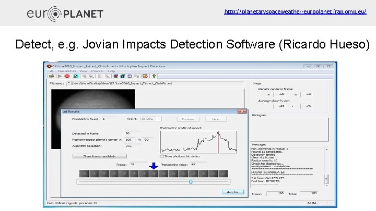Click the Photometric value field
Image resolution: width=376 pixels, height=211 pixels.
coord(198,164)
